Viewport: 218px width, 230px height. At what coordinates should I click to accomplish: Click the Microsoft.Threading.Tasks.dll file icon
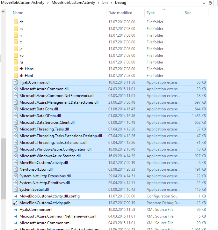[16, 129]
